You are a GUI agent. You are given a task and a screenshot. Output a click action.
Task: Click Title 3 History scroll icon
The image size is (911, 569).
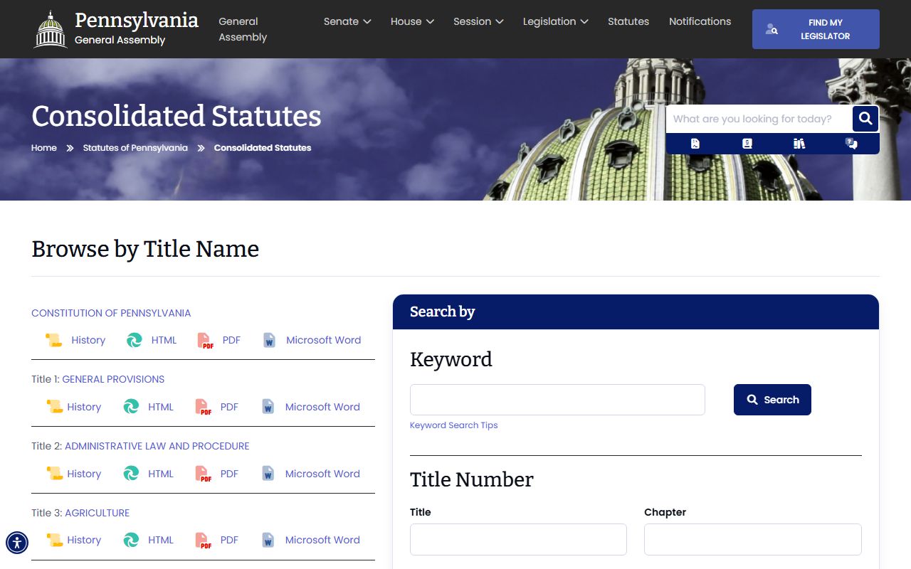(54, 540)
